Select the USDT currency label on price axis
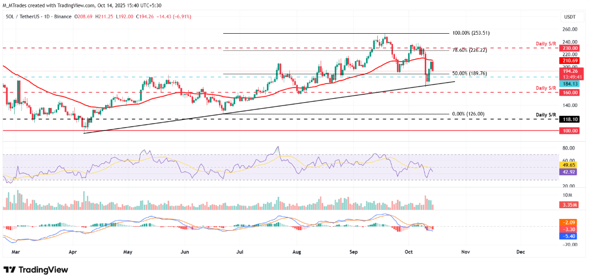Screen dimensions: 589x280 570,17
